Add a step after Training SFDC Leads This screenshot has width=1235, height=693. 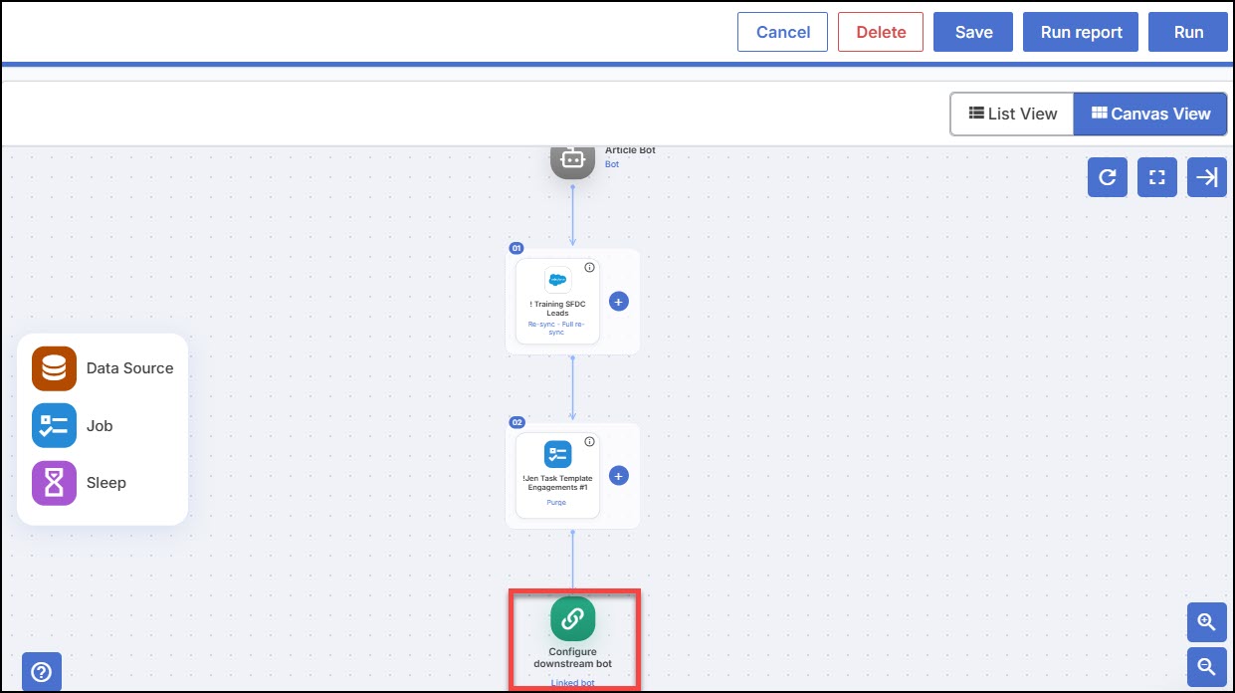(x=618, y=301)
